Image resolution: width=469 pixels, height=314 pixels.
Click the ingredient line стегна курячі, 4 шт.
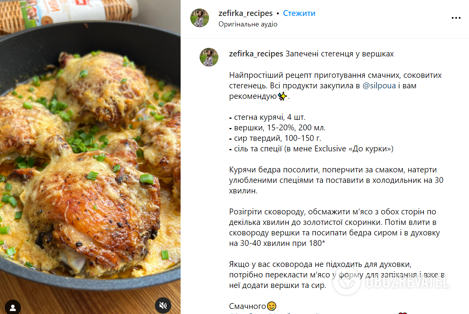[x=270, y=117]
